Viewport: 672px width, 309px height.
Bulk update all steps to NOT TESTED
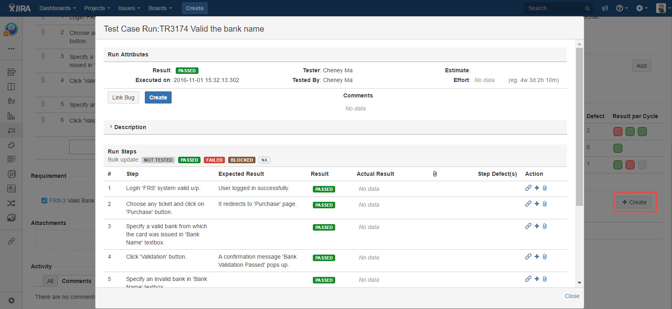(158, 160)
